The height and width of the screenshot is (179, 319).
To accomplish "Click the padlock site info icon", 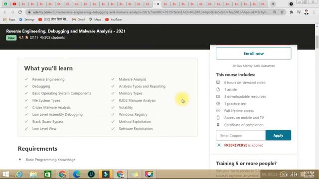I will [x=29, y=12].
